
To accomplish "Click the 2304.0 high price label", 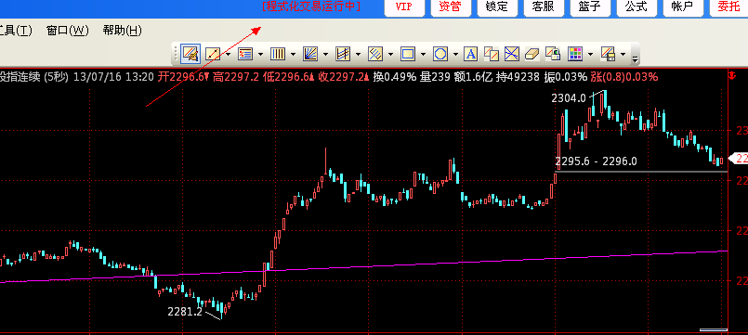I will (568, 98).
